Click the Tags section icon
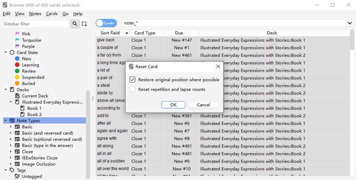The image size is (356, 180). click(12, 170)
